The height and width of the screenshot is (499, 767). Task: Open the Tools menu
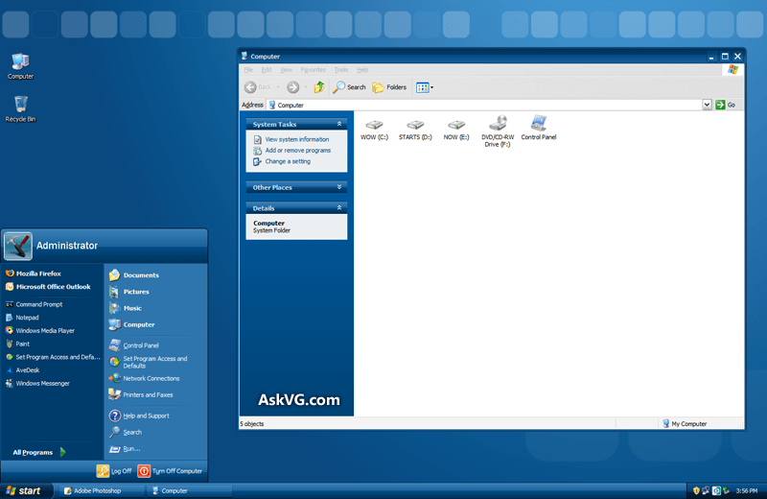341,70
